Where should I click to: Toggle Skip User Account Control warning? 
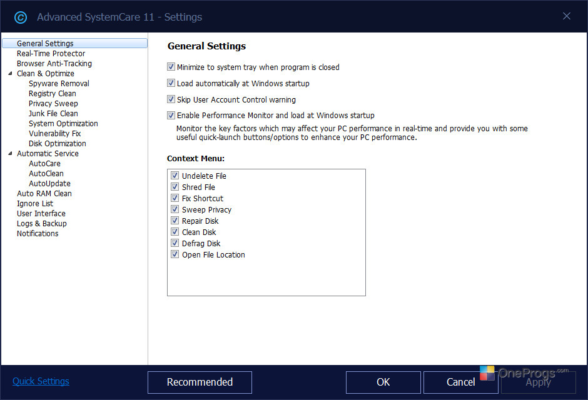pos(171,99)
